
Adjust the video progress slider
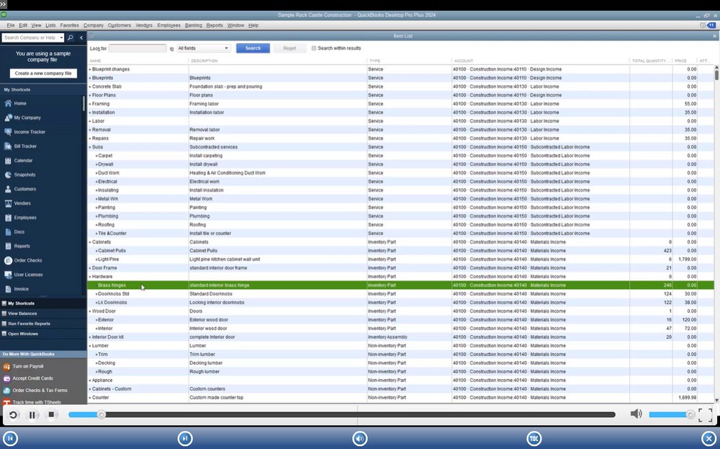pyautogui.click(x=102, y=413)
